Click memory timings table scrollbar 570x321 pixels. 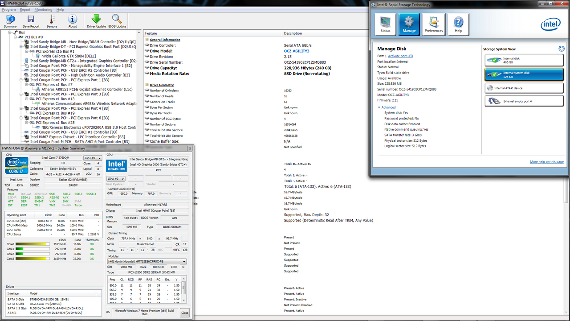184,290
